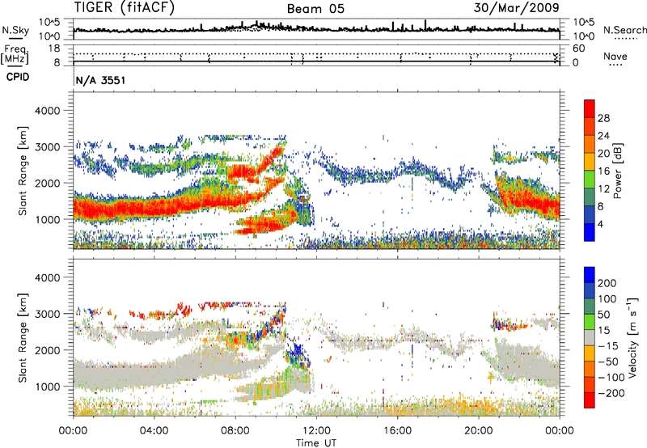This screenshot has height=448, width=647.
Task: Click the N.Search legend label
Action: coord(624,30)
